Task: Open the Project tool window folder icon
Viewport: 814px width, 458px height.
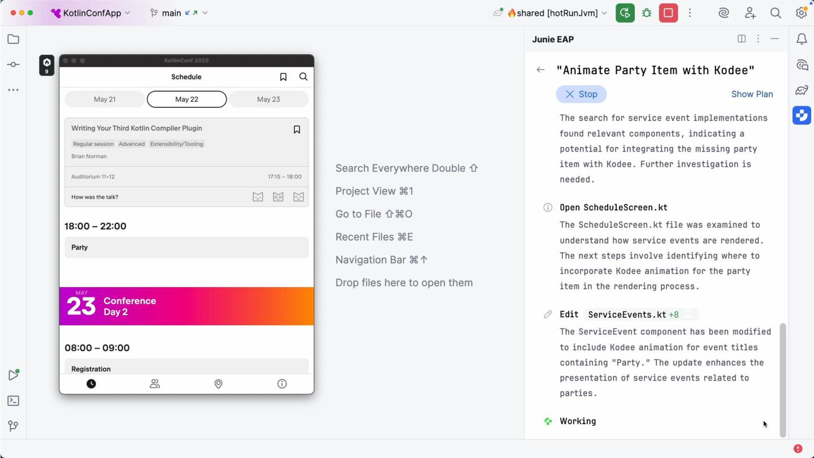Action: click(x=13, y=39)
